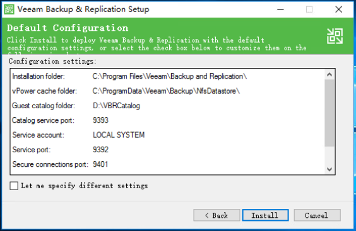Image resolution: width=356 pixels, height=231 pixels.
Task: Go Back to previous setup step
Action: pos(217,215)
